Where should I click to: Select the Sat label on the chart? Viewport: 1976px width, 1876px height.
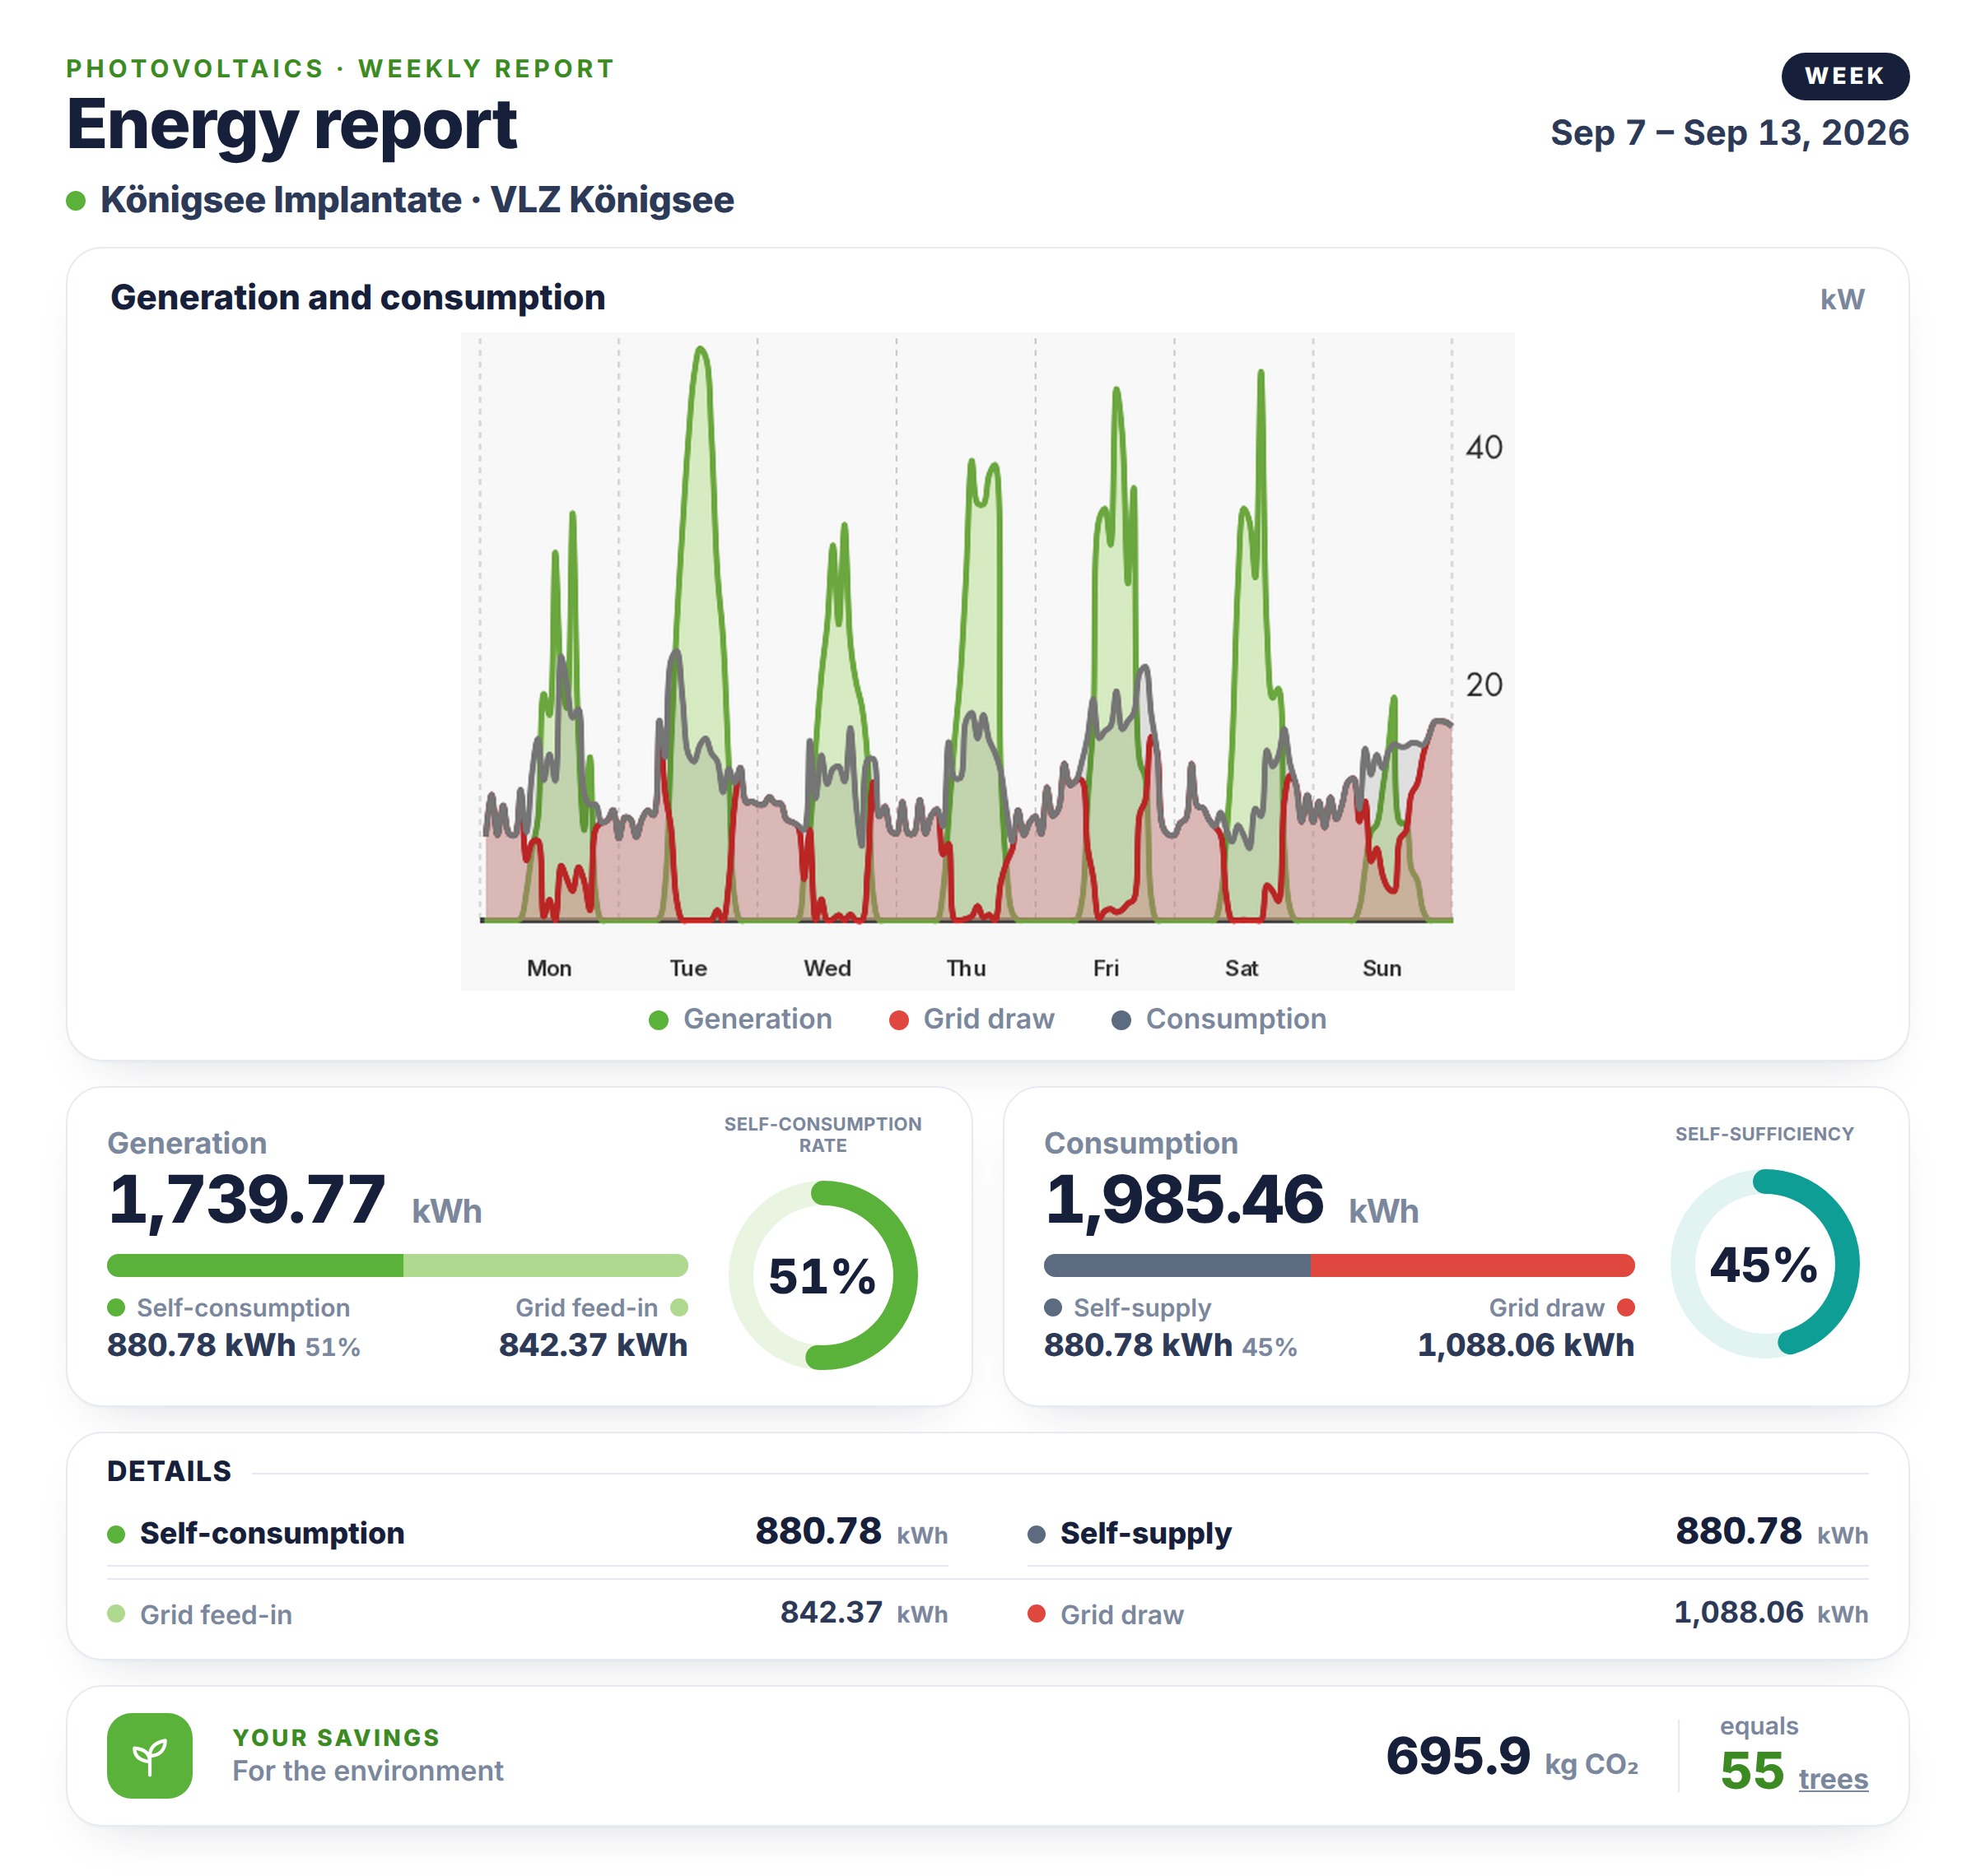(1241, 968)
